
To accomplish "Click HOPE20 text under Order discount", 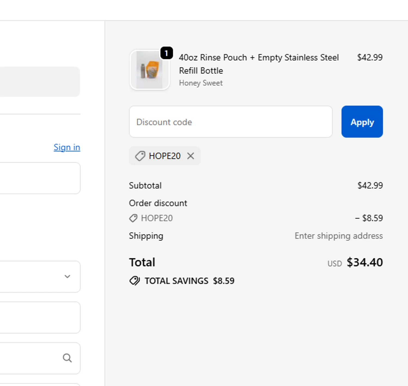I will click(157, 218).
